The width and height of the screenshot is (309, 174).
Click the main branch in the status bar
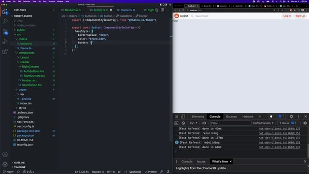click(8, 172)
